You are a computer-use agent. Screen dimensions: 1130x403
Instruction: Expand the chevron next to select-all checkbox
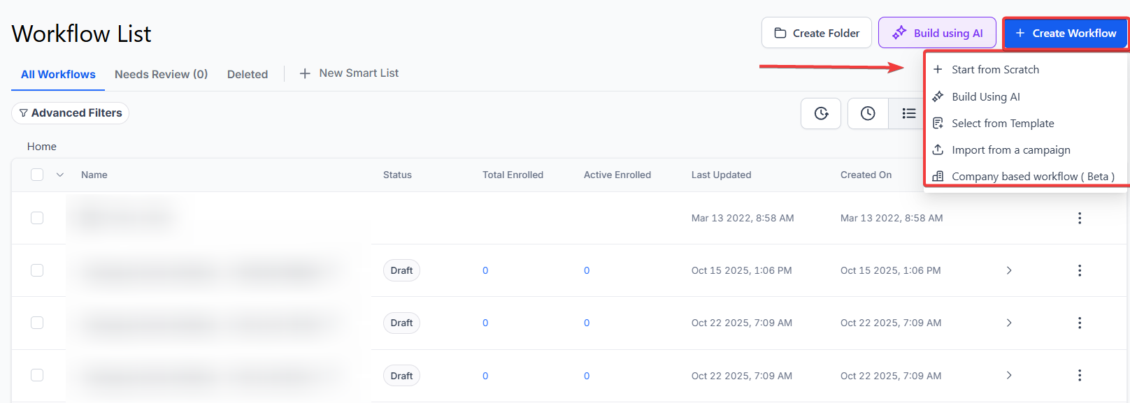coord(60,175)
